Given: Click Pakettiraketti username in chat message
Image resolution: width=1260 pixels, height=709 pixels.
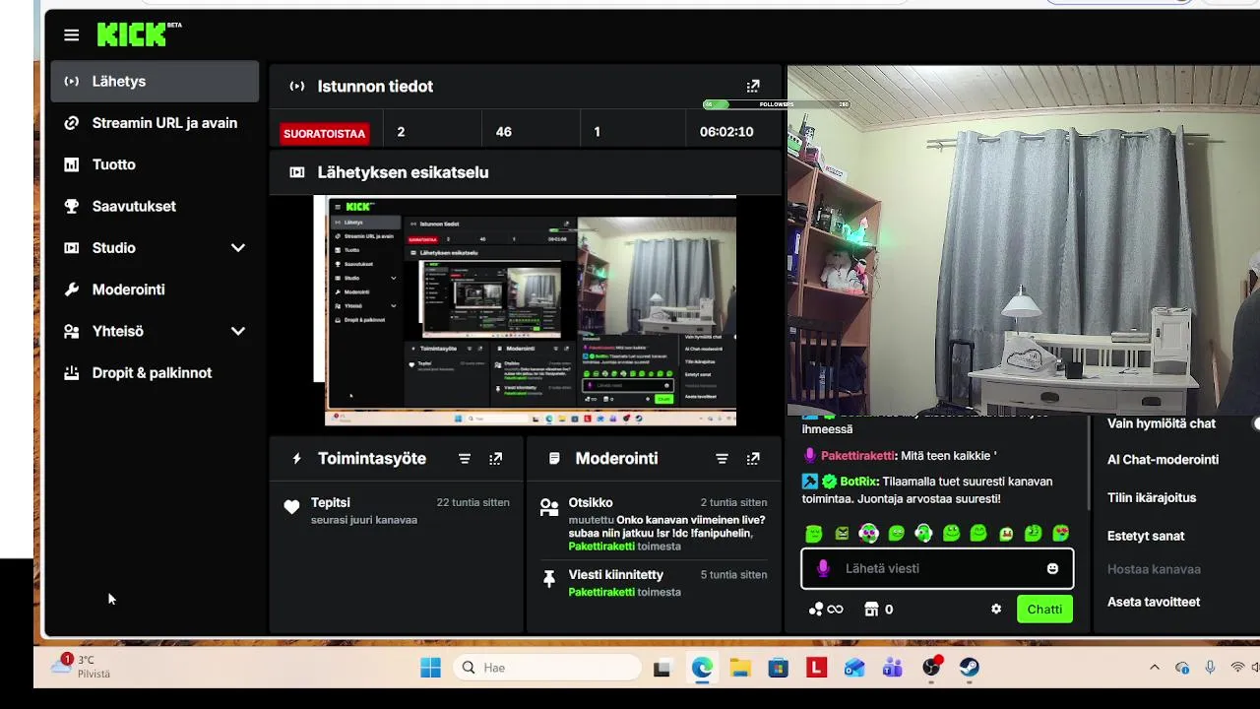Looking at the screenshot, I should pyautogui.click(x=857, y=456).
